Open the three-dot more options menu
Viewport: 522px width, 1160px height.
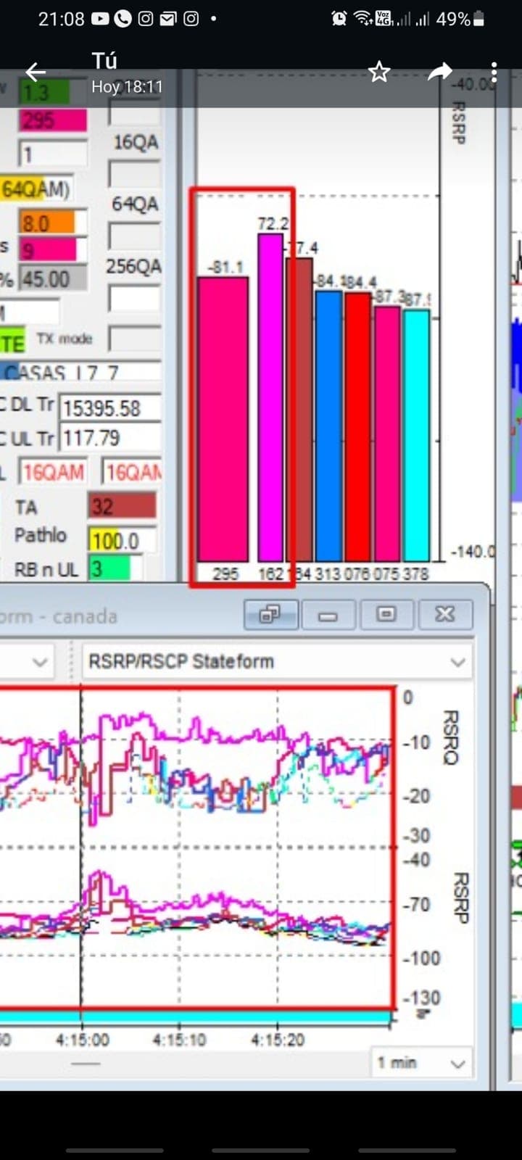(494, 72)
